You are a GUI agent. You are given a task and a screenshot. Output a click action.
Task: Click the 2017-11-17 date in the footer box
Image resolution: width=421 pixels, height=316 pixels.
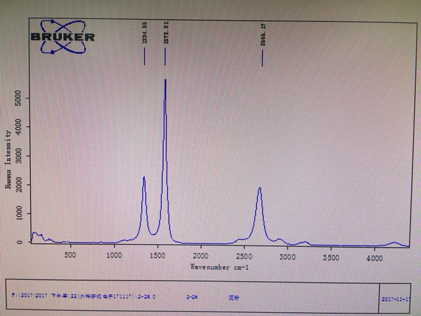point(396,299)
